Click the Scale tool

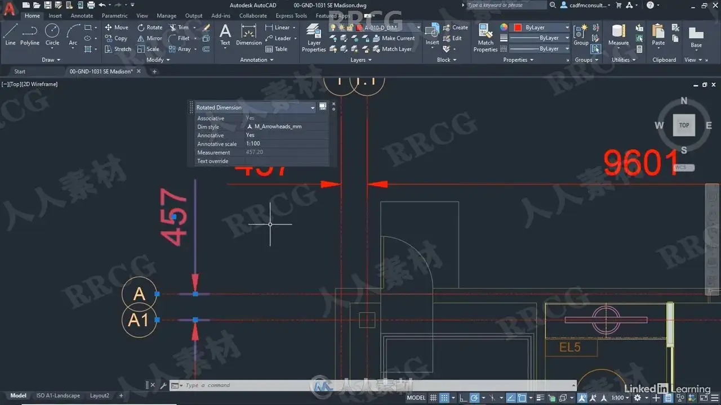pyautogui.click(x=149, y=49)
